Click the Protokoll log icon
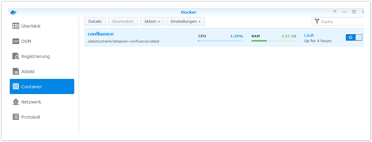372x142 pixels. pyautogui.click(x=16, y=117)
